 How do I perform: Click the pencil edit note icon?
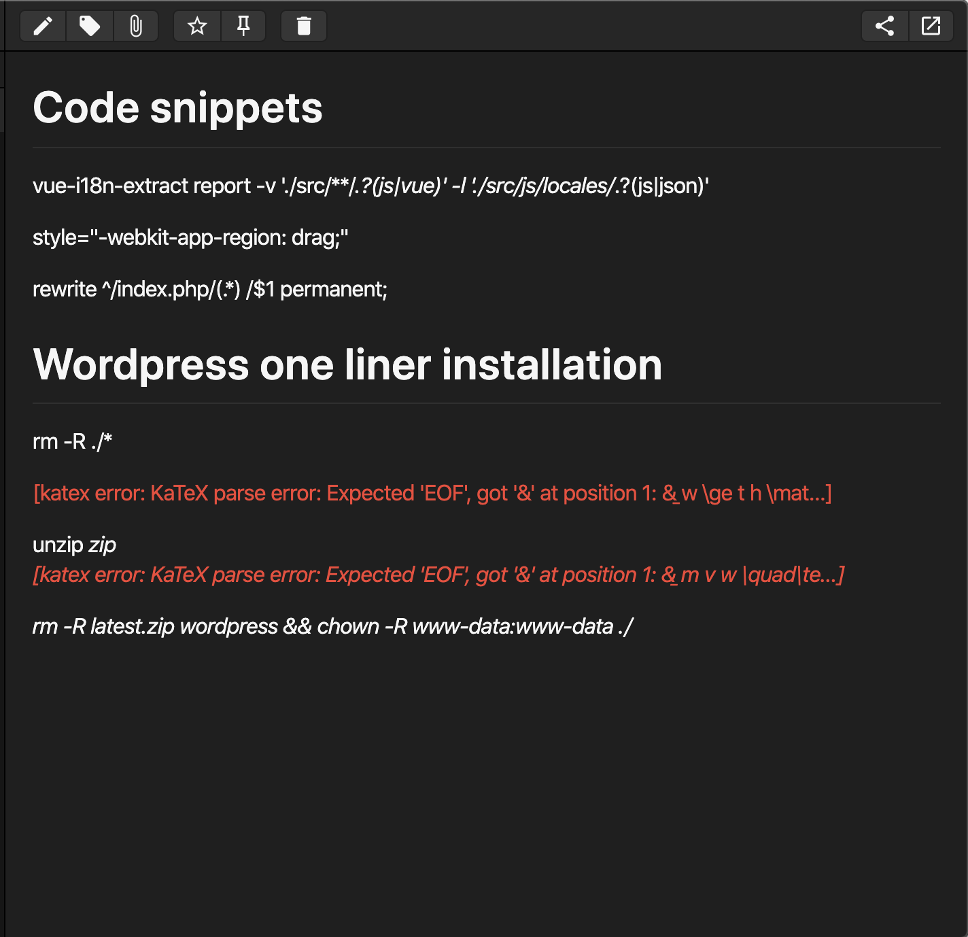43,27
